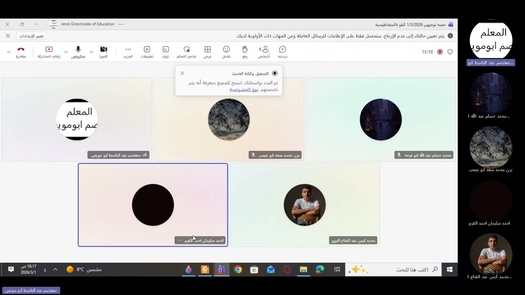This screenshot has height=295, width=525.
Task: Click the name label احمد سليمان احمد القرم
Action: point(204,241)
